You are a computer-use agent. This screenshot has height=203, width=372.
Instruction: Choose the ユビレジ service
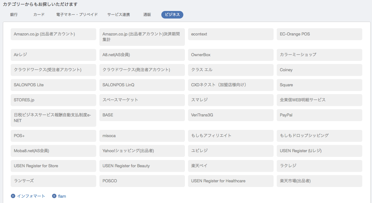[x=231, y=151]
